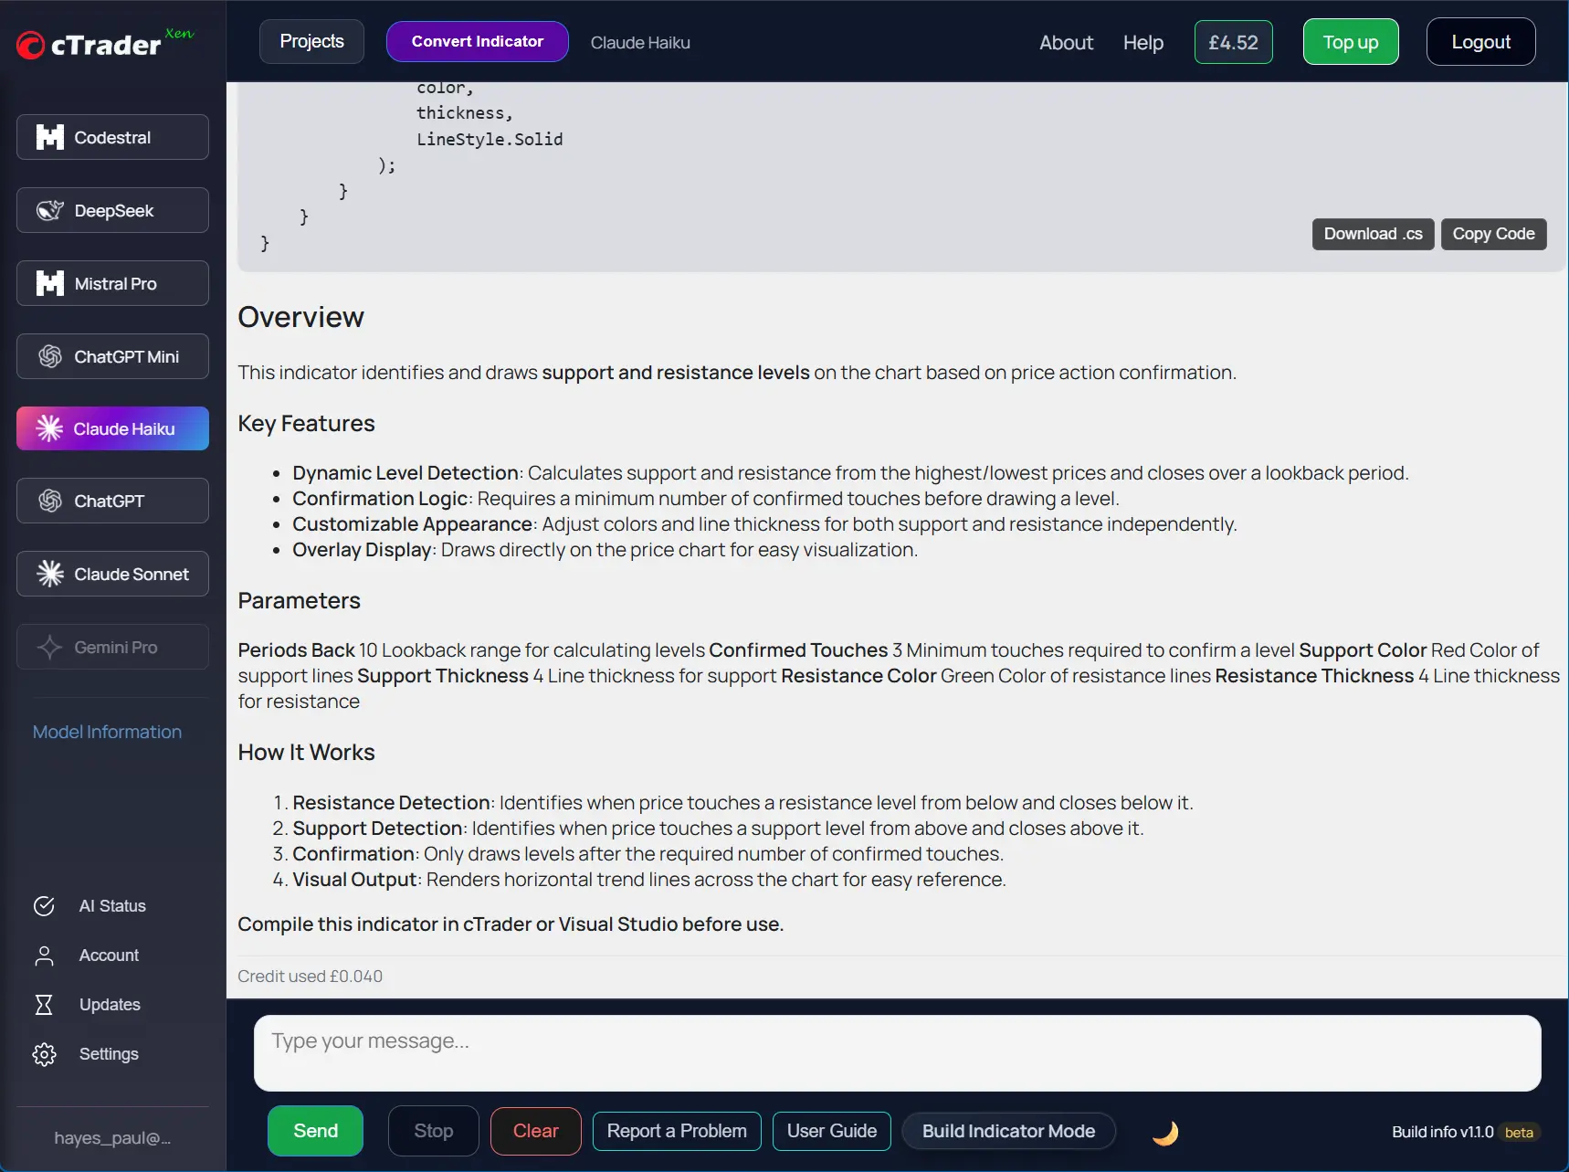Download the .cs file
The height and width of the screenshot is (1172, 1569).
click(1372, 234)
